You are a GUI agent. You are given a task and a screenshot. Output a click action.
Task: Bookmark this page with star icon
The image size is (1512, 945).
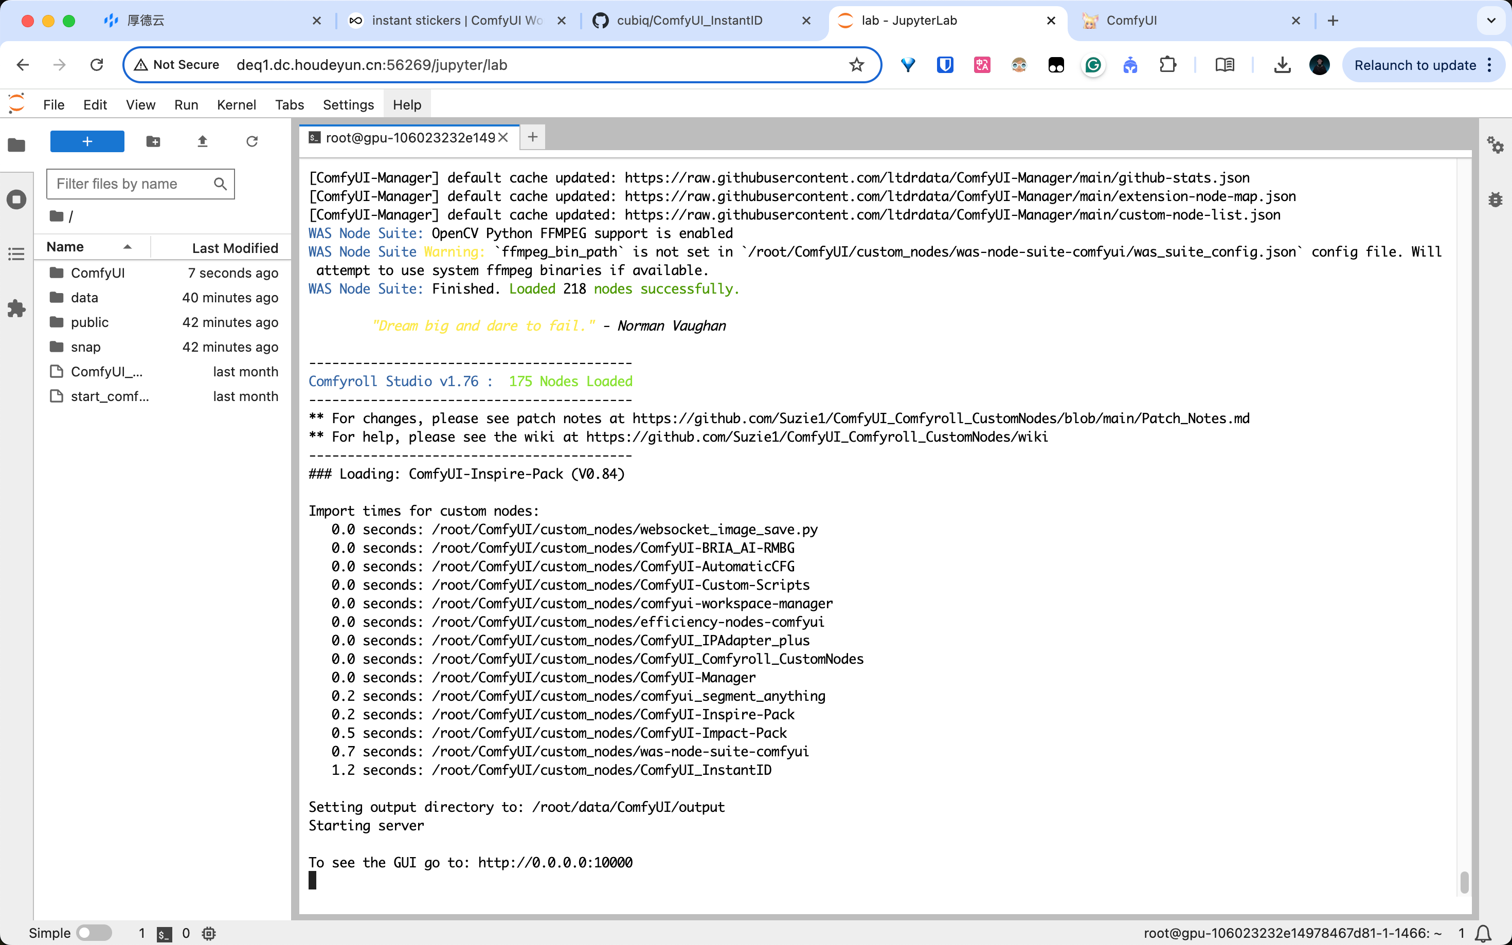[856, 65]
